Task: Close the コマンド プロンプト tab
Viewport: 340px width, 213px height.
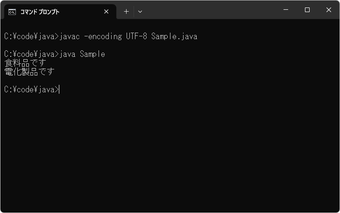Action: pos(106,12)
